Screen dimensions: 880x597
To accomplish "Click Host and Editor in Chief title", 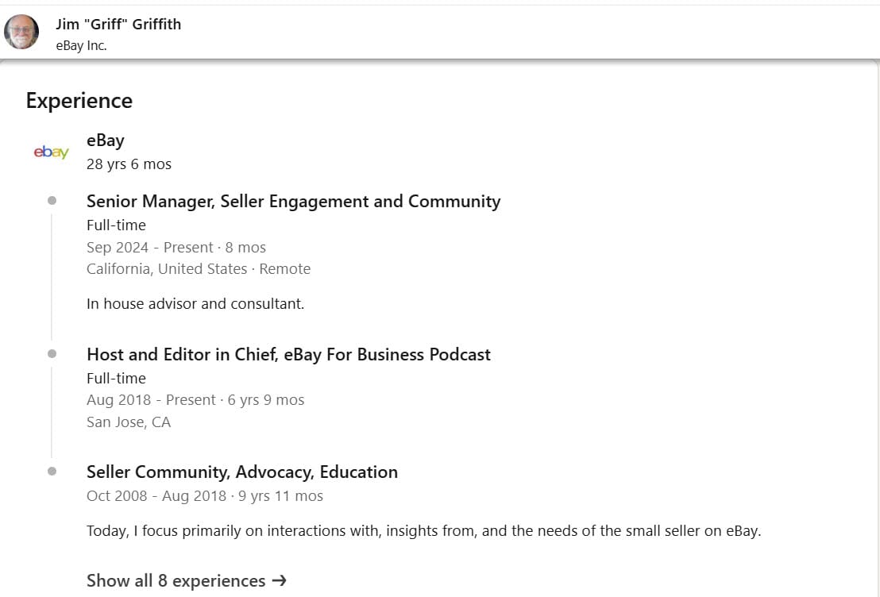I will pyautogui.click(x=288, y=355).
